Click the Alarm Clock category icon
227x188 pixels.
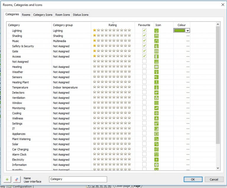(157, 154)
